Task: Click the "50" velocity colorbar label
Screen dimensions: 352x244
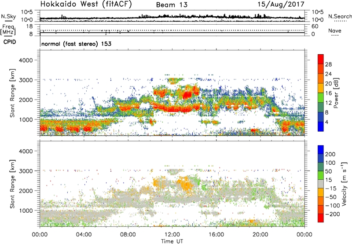Action: pyautogui.click(x=328, y=171)
